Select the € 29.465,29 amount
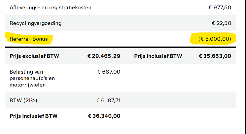The image size is (246, 134). pos(104,56)
